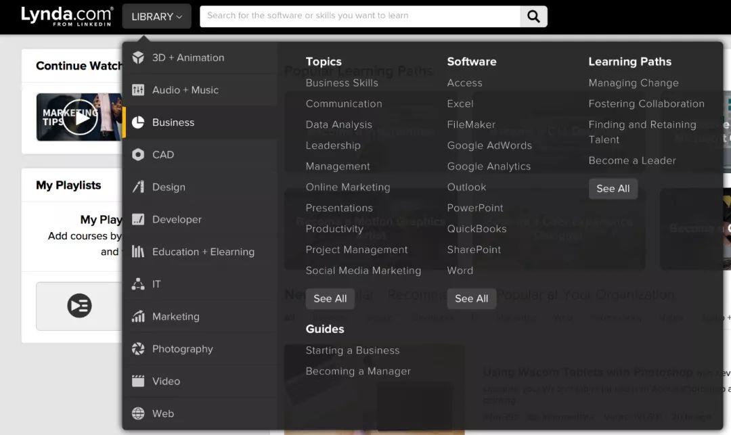Choose Marketing from the library list
The image size is (731, 435).
coord(175,317)
